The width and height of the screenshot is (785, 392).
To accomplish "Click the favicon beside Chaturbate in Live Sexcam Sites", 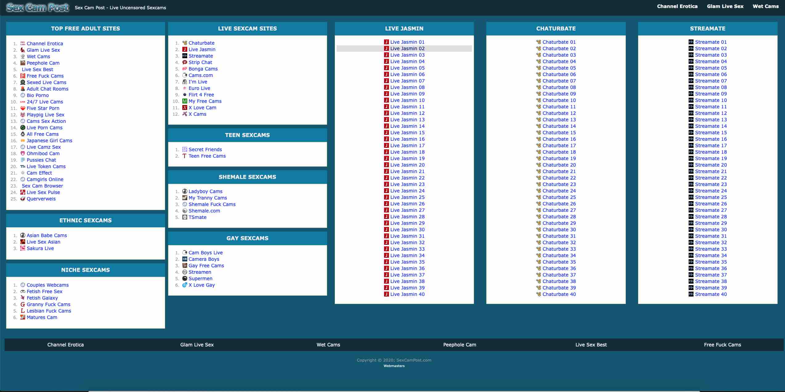I will coord(185,43).
